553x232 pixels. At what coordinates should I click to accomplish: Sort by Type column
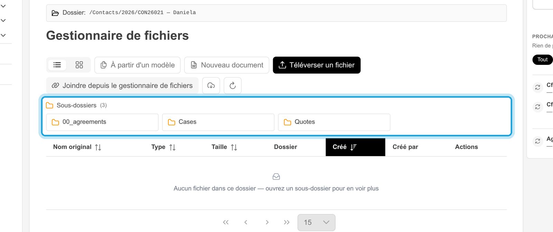[x=163, y=147]
